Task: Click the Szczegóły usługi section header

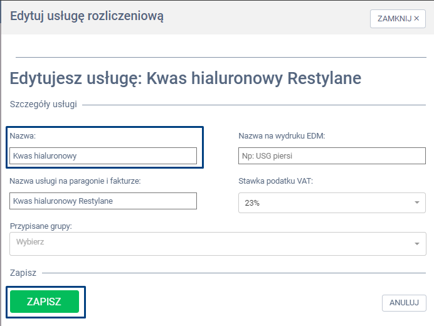Action: coord(43,104)
